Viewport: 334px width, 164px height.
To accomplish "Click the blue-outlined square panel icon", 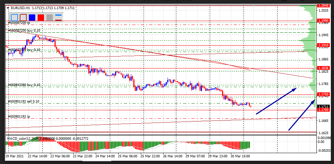I will point(14,17).
